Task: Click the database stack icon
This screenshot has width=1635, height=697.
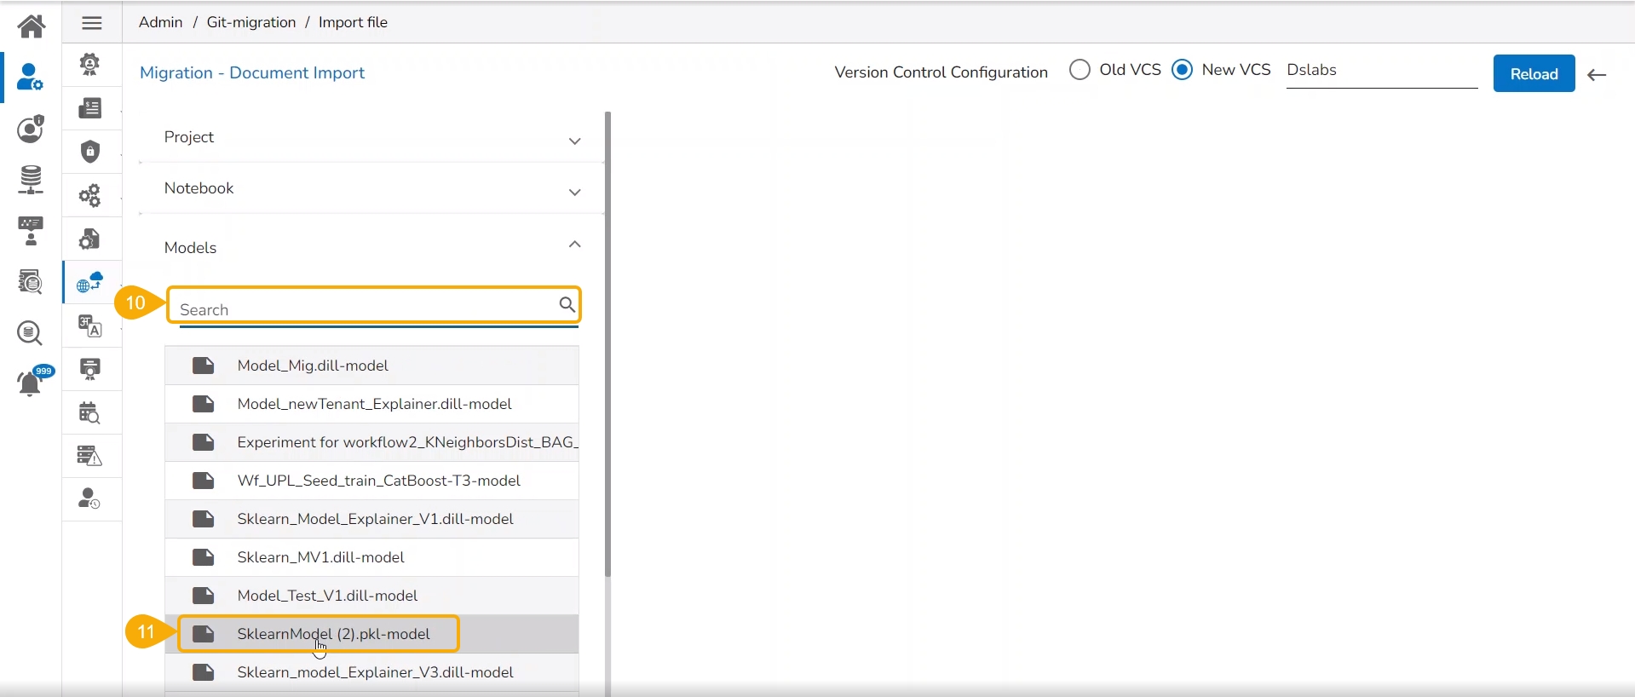Action: (31, 180)
